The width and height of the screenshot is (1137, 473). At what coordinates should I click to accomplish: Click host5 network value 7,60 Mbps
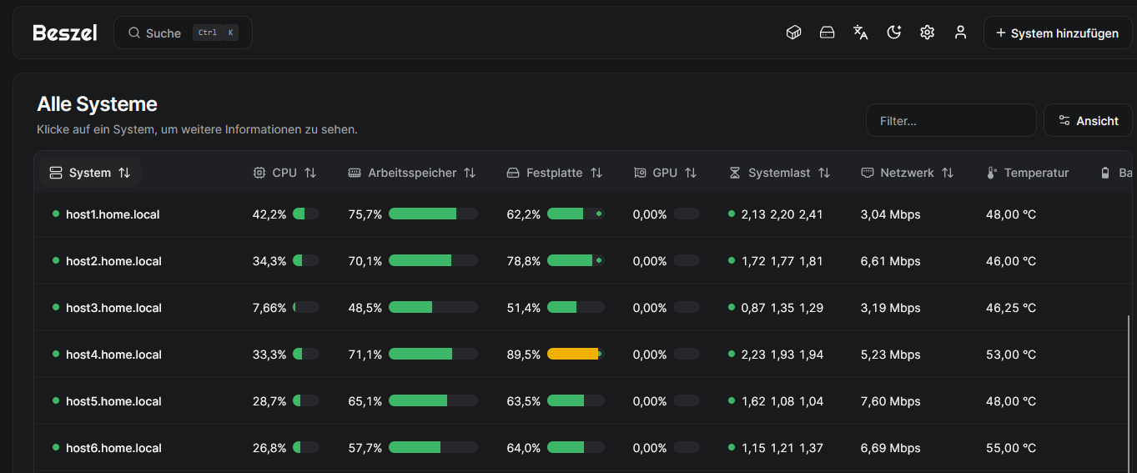coord(891,401)
